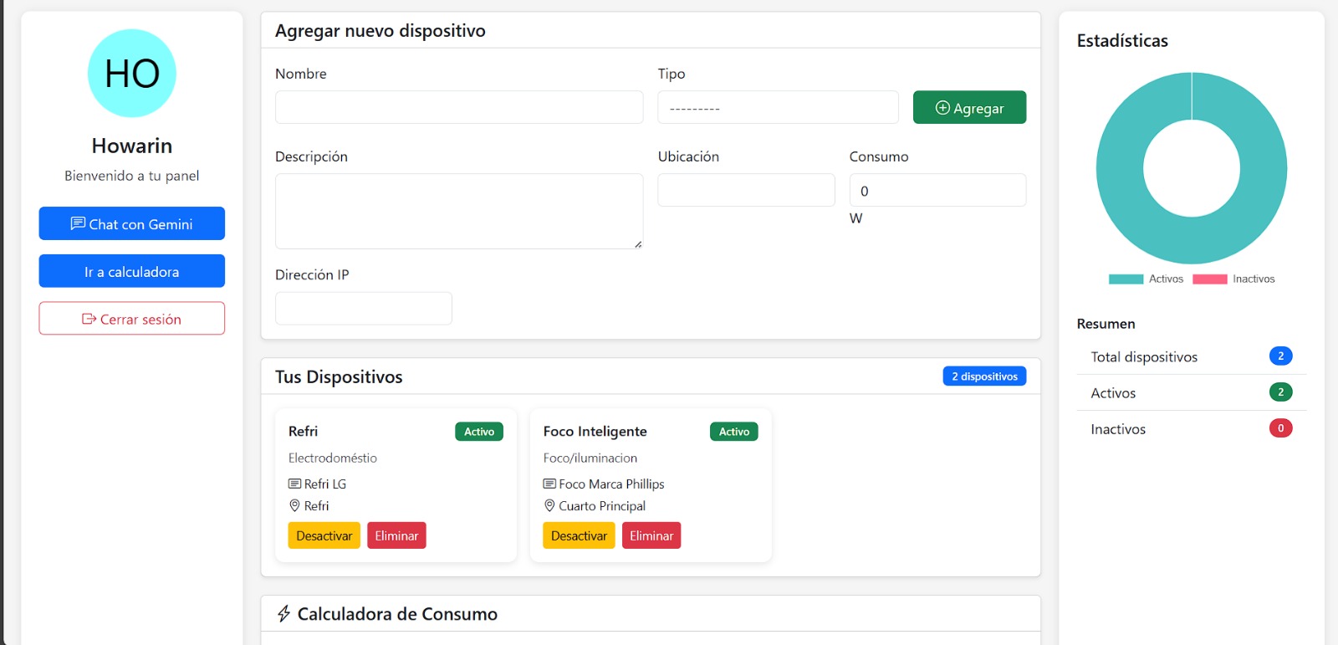Focus the Dirección IP input field
Viewport: 1338px width, 645px height.
pos(364,308)
